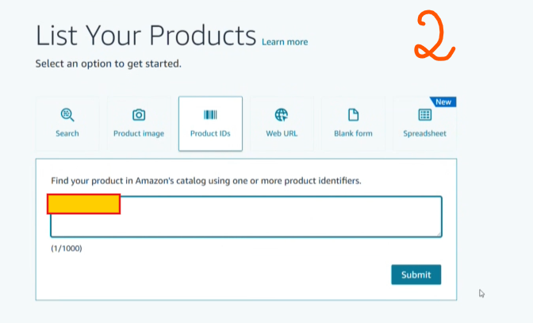Click the Spreadsheet grid icon
Screen dimensions: 533x323
424,115
